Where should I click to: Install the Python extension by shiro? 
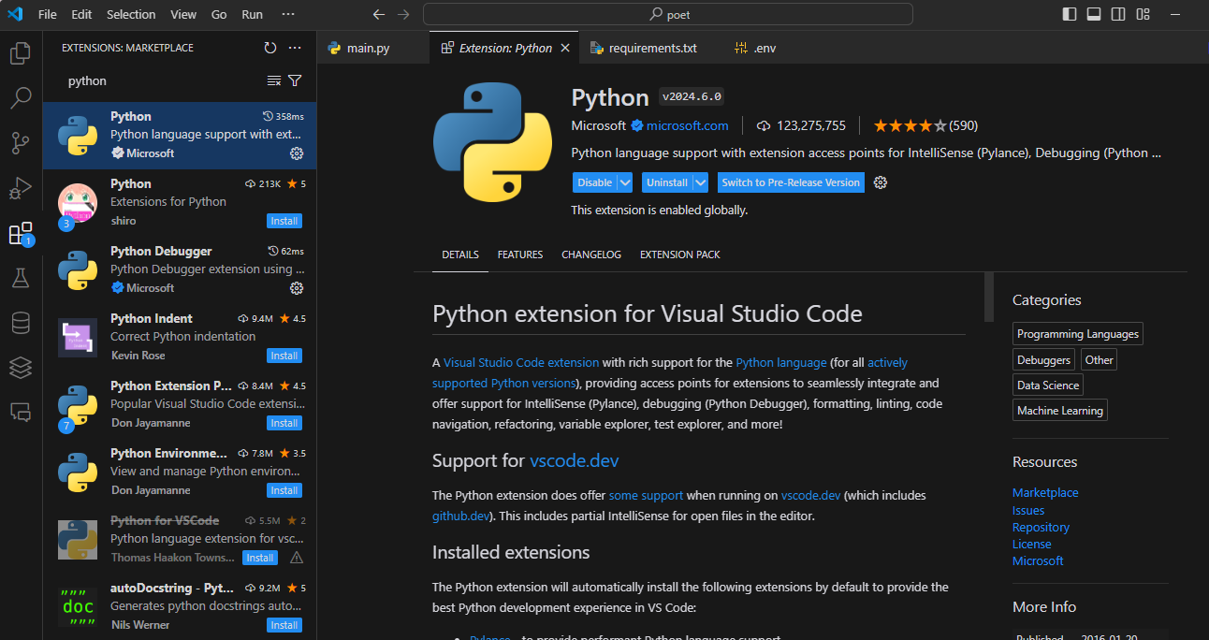[284, 221]
